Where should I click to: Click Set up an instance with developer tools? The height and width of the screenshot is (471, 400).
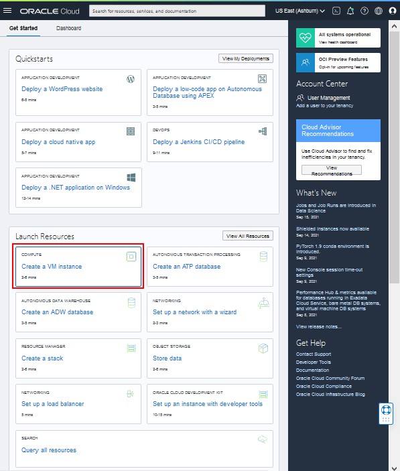coord(208,404)
